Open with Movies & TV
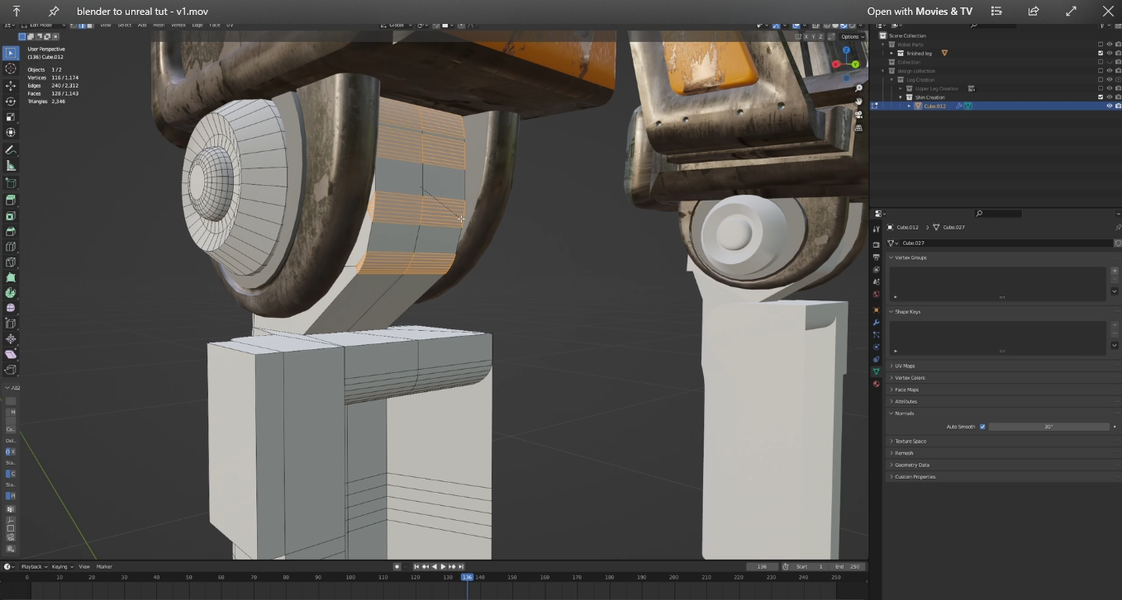1122x600 pixels. (920, 11)
